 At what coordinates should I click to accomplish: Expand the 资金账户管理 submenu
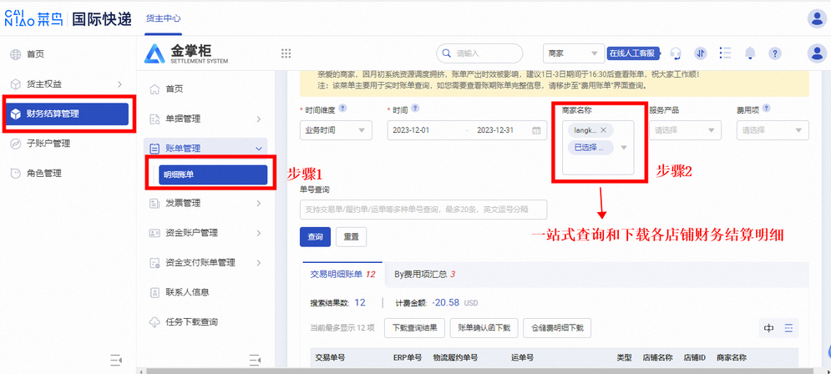point(259,233)
